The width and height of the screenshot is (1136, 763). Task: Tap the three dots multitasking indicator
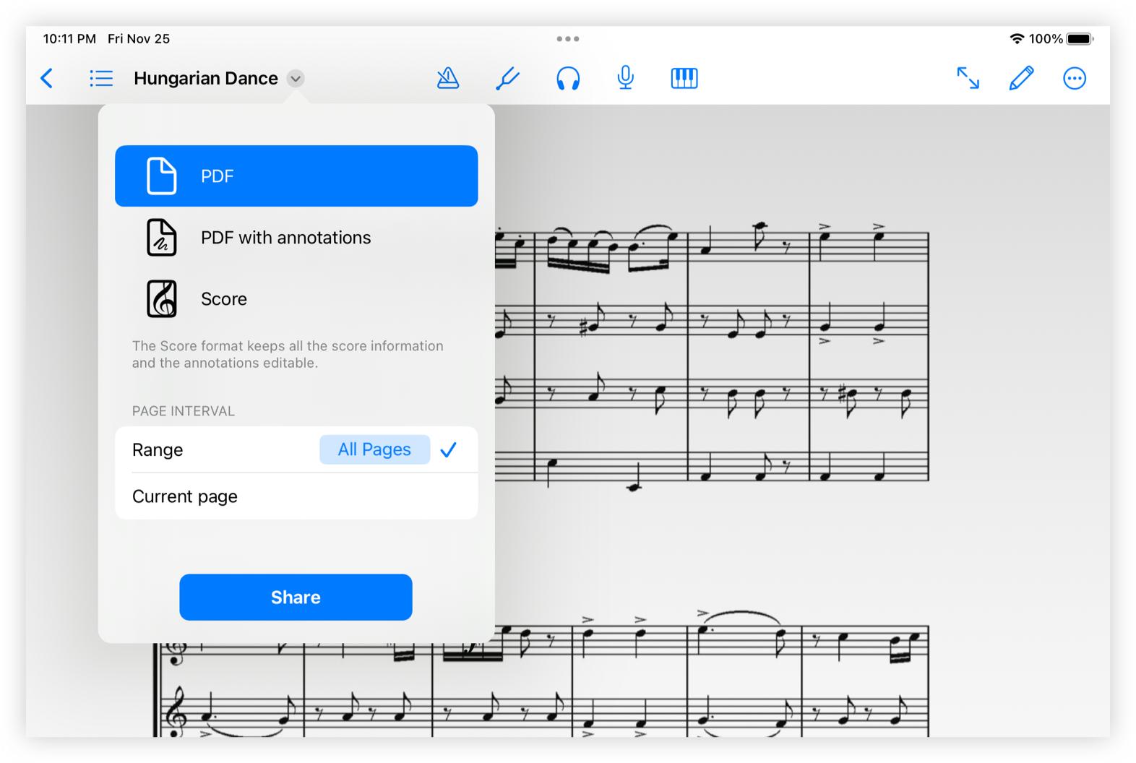(568, 39)
